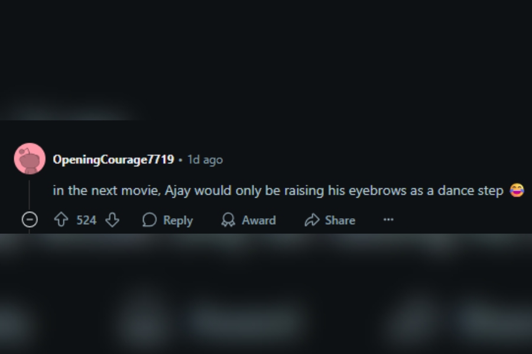Select the Award text label
This screenshot has width=532, height=354.
pyautogui.click(x=258, y=220)
